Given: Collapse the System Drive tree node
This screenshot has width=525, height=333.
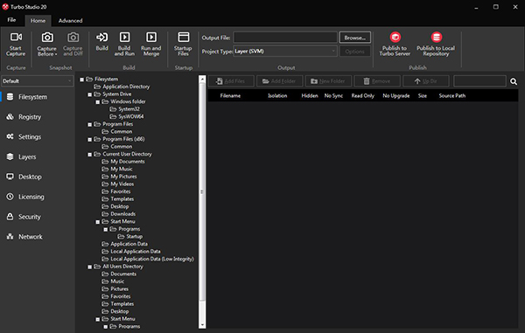Looking at the screenshot, I should (90, 94).
